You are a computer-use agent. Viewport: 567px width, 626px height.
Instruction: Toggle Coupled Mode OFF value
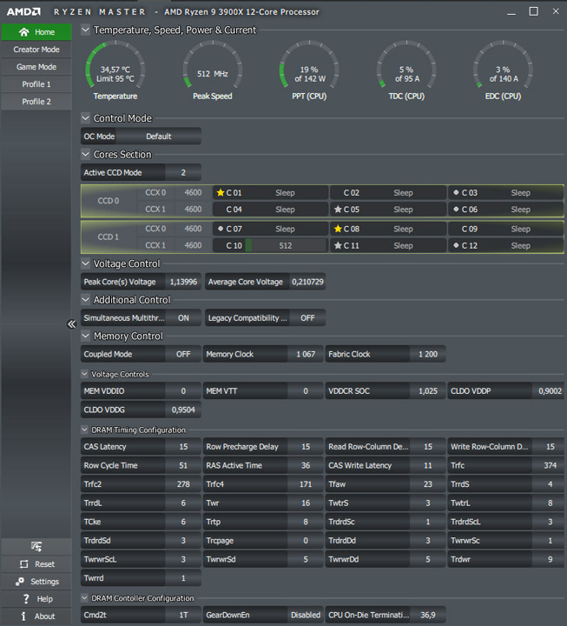coord(183,354)
